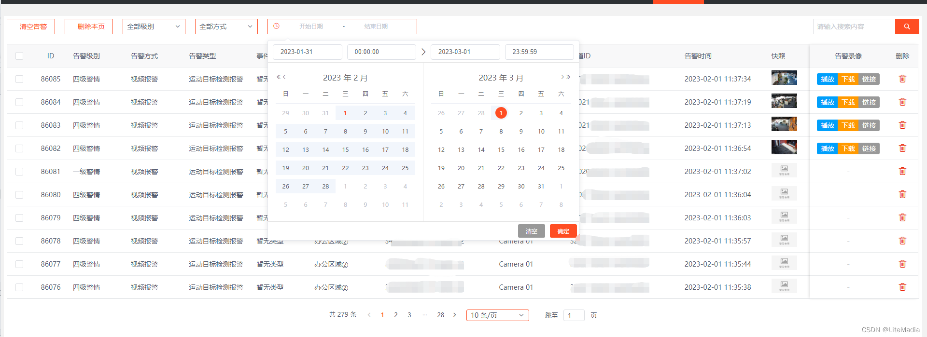Click the 告警时间 column header

(698, 56)
